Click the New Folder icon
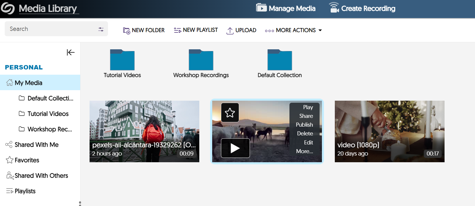Viewport: 475px width, 206px height. point(126,30)
